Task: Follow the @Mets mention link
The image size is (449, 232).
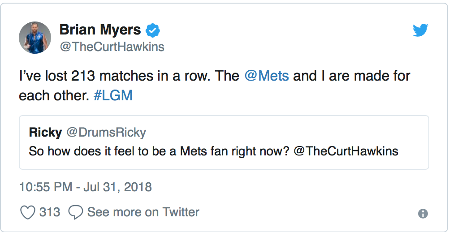Action: point(267,76)
